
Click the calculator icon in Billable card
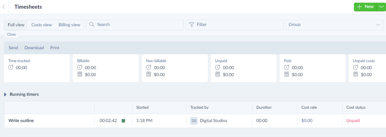(80, 74)
